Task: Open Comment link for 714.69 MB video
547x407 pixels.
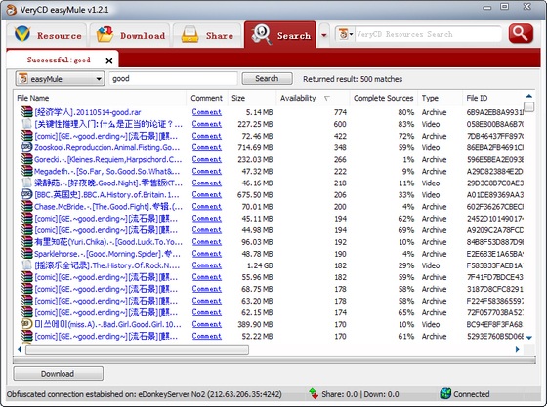Action: click(x=206, y=147)
